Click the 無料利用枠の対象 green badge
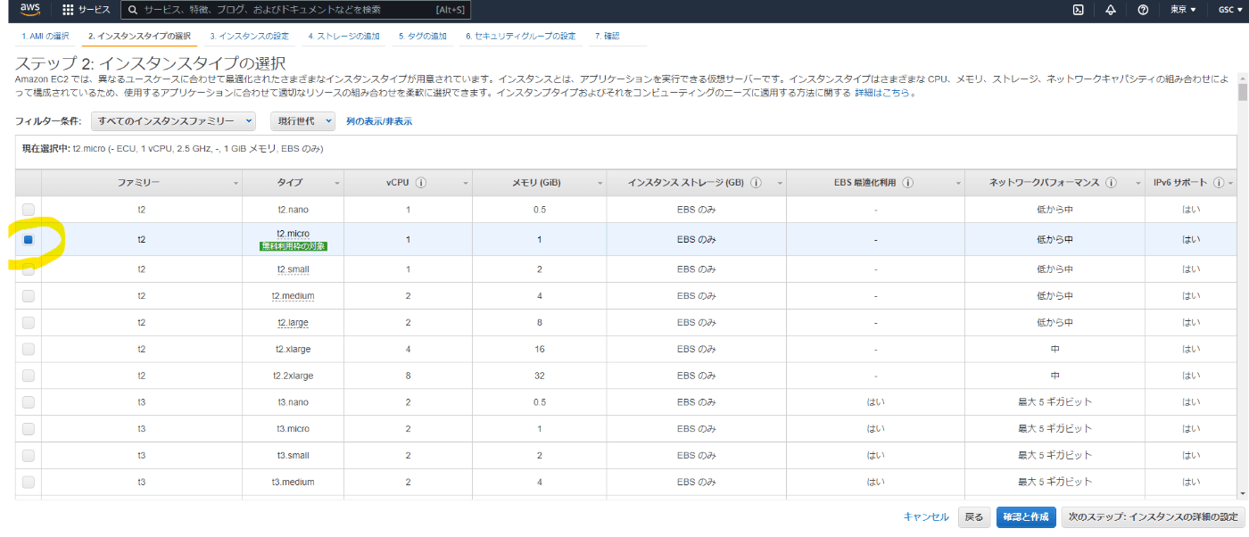Image resolution: width=1249 pixels, height=537 pixels. (x=293, y=246)
